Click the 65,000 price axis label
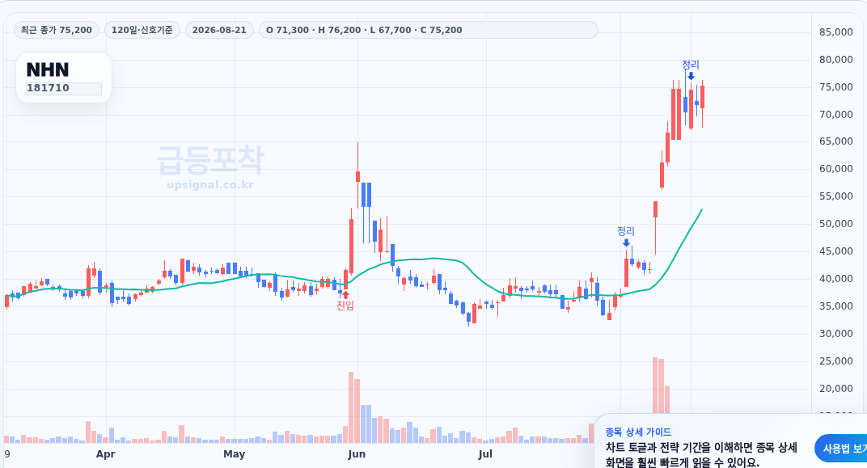This screenshot has height=468, width=867. [835, 141]
